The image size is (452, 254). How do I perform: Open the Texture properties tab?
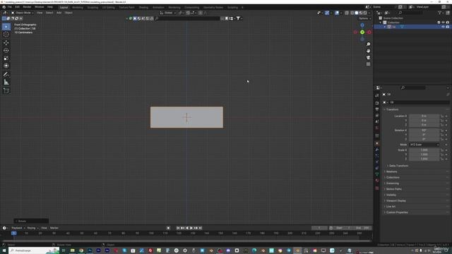(377, 188)
